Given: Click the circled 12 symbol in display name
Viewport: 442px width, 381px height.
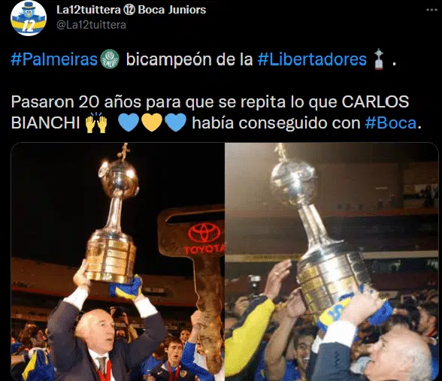Looking at the screenshot, I should 129,10.
